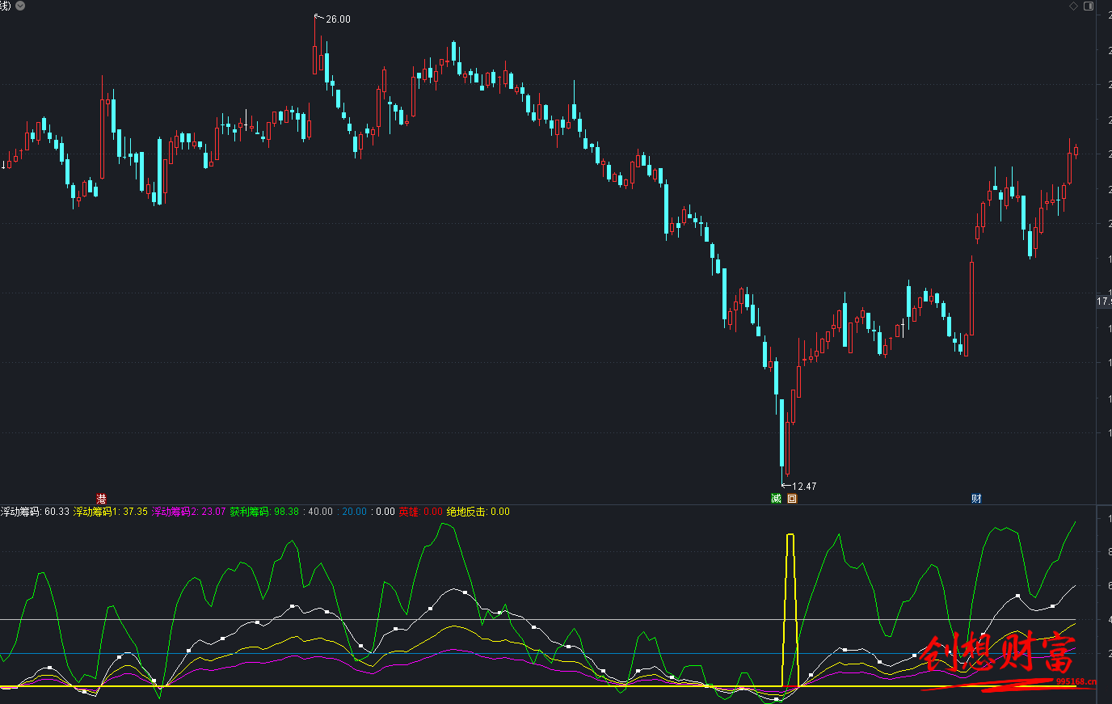Viewport: 1112px width, 704px height.
Task: Click the orange 回 event marker
Action: click(792, 499)
